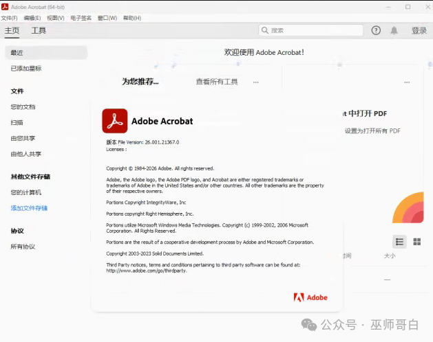Maximize the Adobe Acrobat window
The height and width of the screenshot is (342, 433).
click(408, 7)
